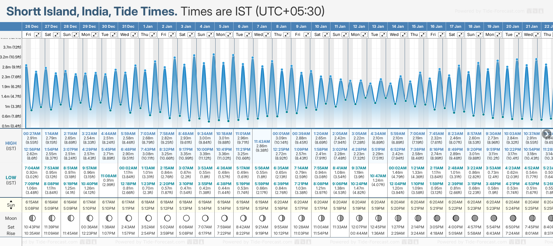Click the Shortt Island, India, Tide Times heading

(x=92, y=11)
